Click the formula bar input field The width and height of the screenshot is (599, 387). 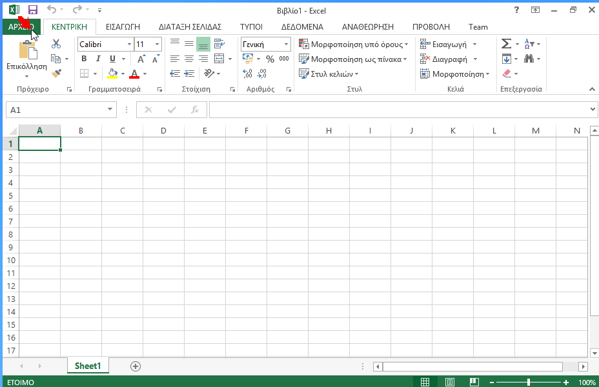click(399, 110)
